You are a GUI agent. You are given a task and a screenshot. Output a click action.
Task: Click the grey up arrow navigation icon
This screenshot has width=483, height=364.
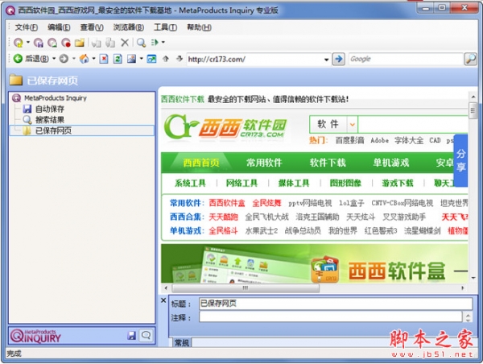tap(166, 59)
